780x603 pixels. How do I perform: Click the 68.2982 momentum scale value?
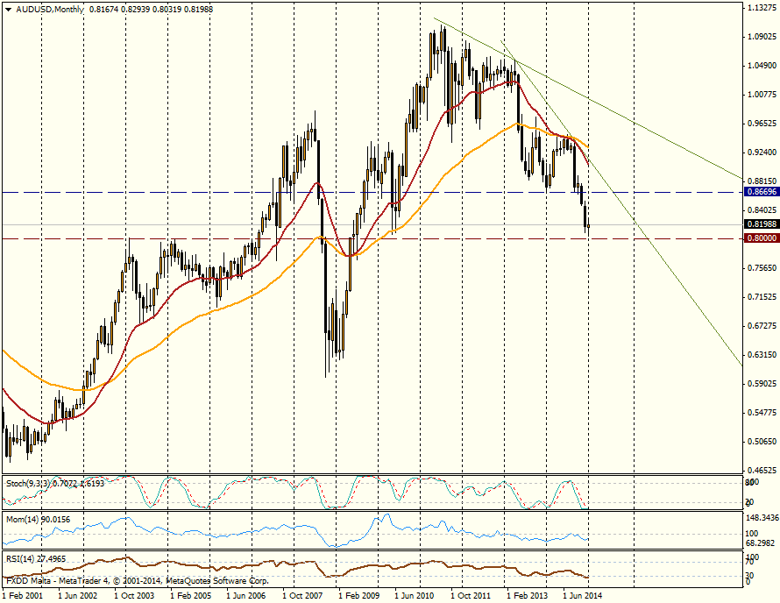click(761, 544)
